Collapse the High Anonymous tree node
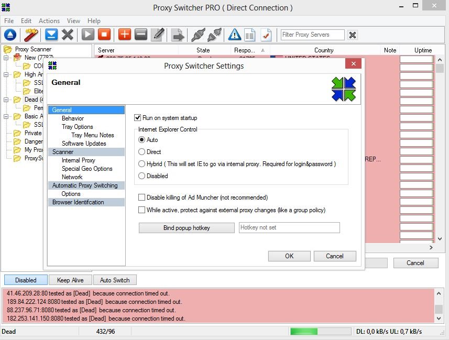Viewport: 449px width, 340px height. tap(6, 74)
